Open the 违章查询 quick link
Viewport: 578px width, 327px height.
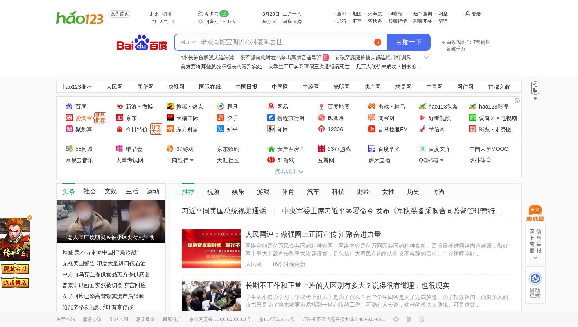422,14
